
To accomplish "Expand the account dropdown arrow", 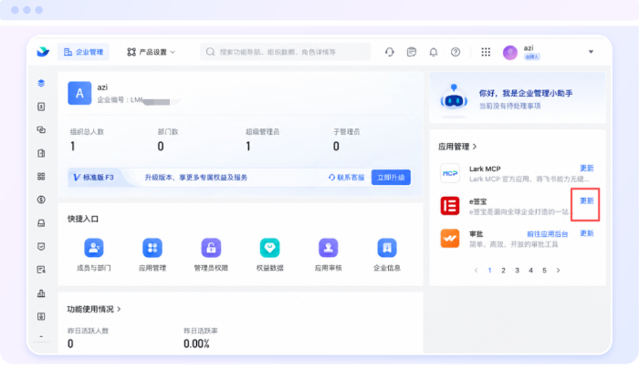I will point(591,52).
